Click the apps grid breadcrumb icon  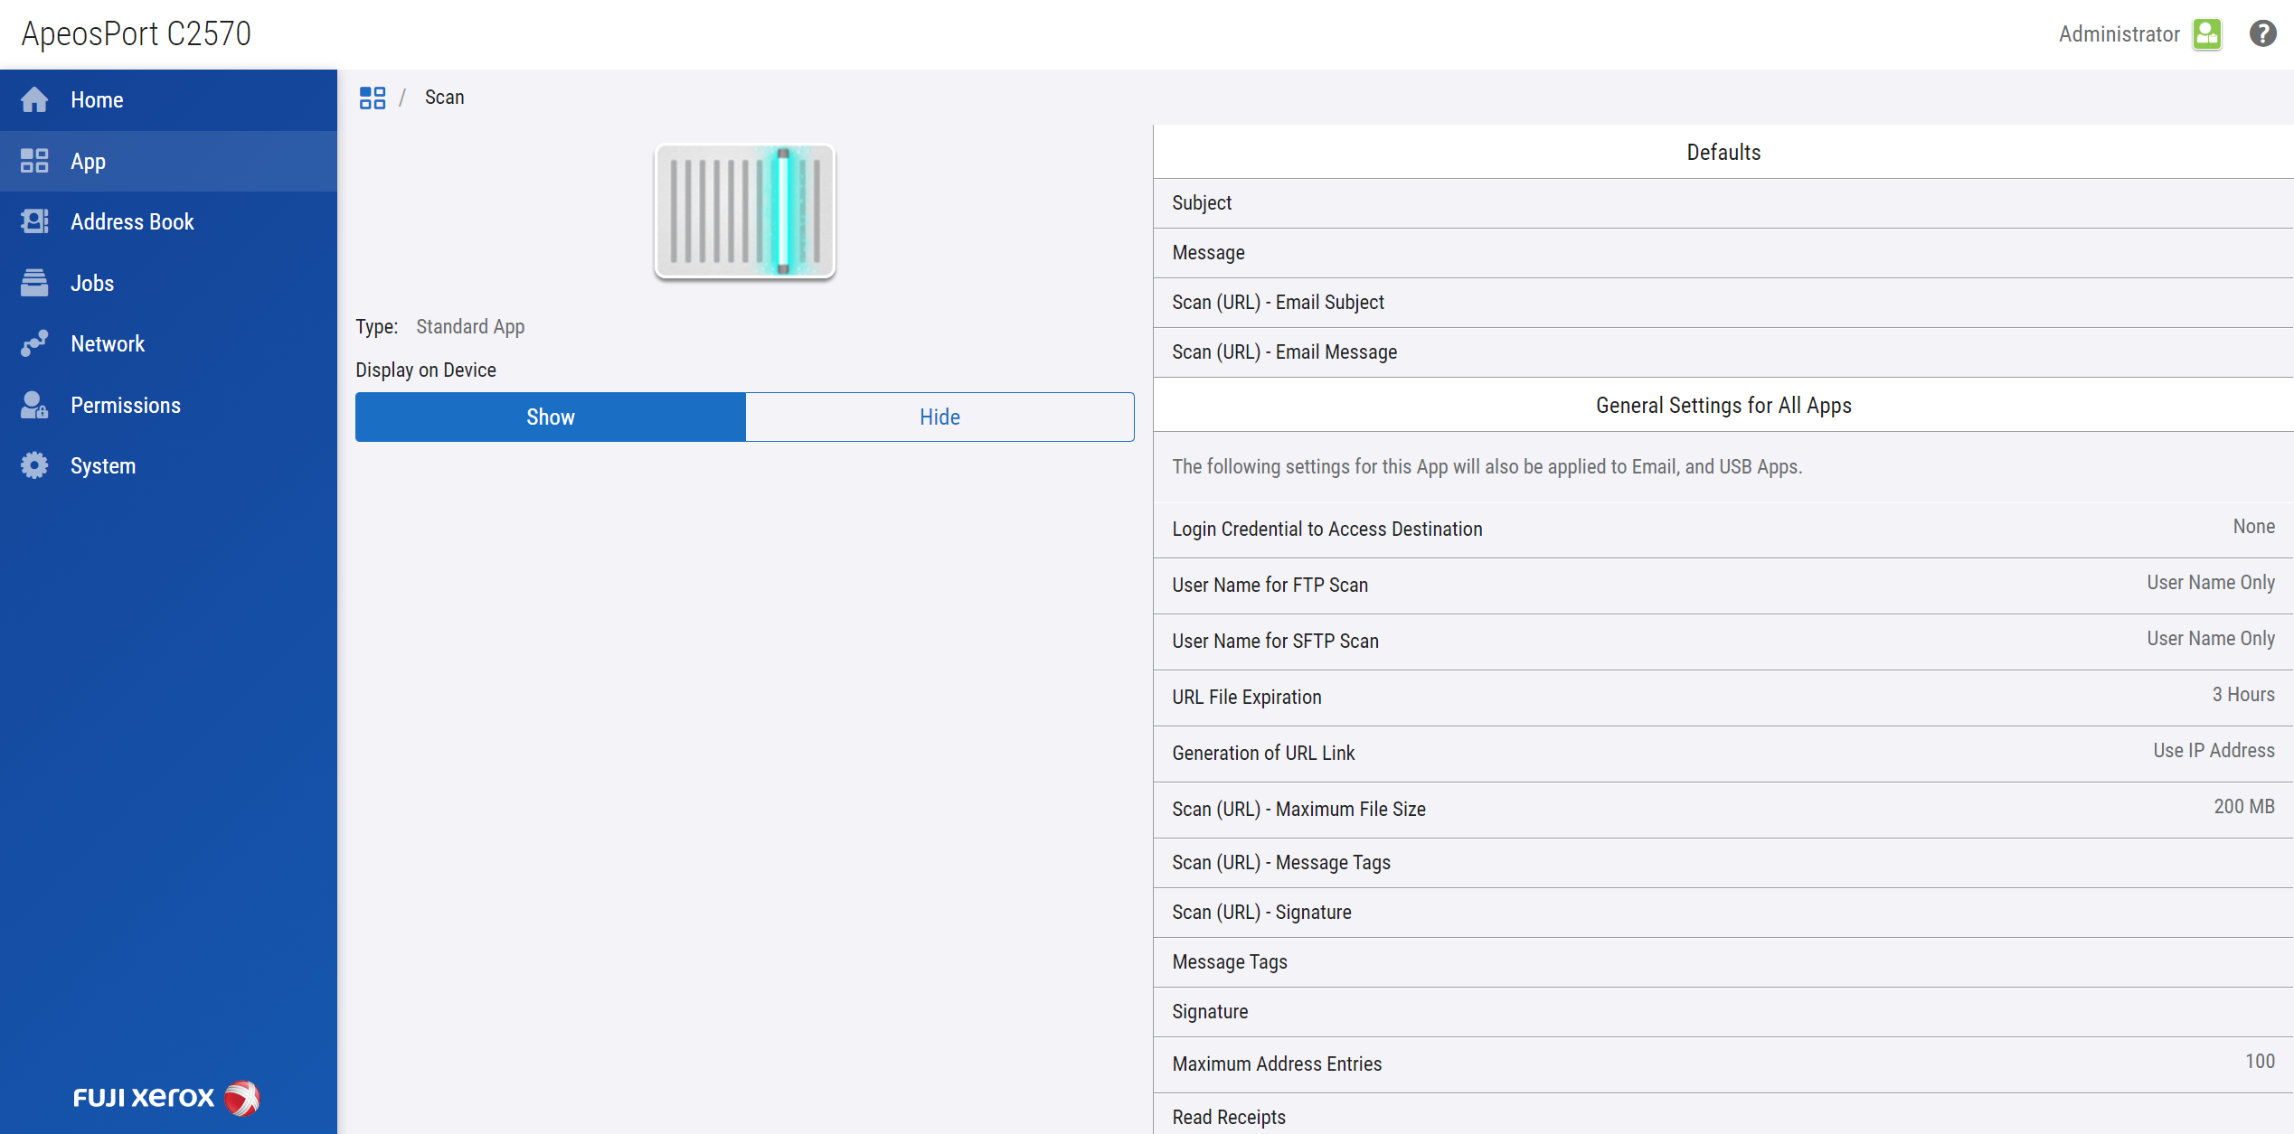click(x=372, y=98)
